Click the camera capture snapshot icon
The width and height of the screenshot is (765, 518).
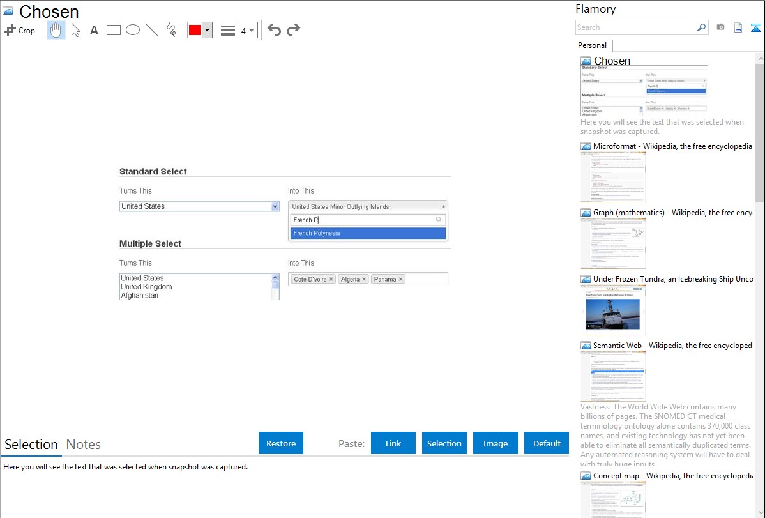(x=720, y=27)
